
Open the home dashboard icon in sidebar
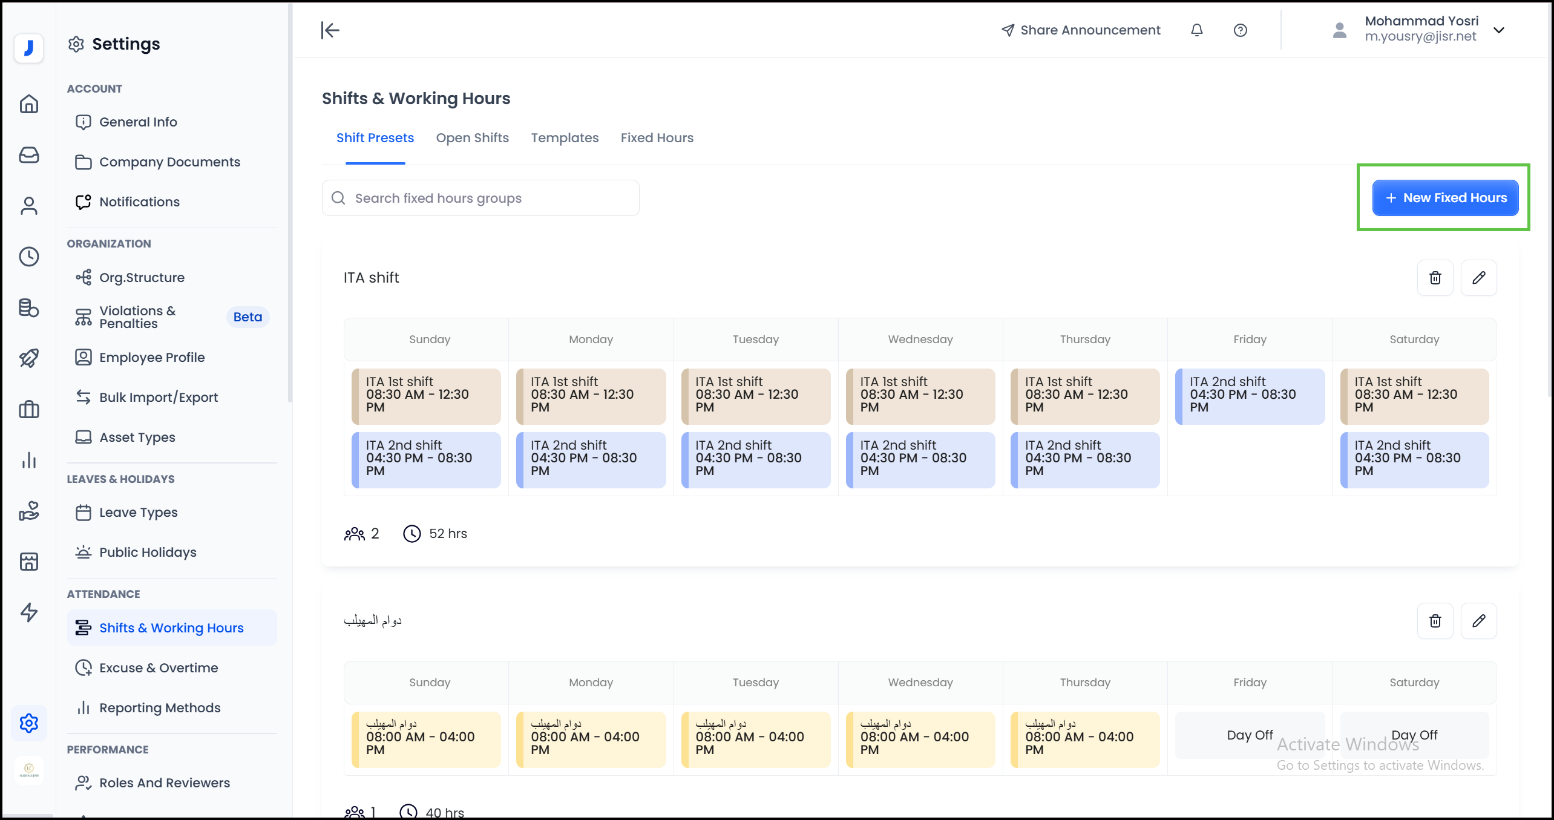pos(28,104)
